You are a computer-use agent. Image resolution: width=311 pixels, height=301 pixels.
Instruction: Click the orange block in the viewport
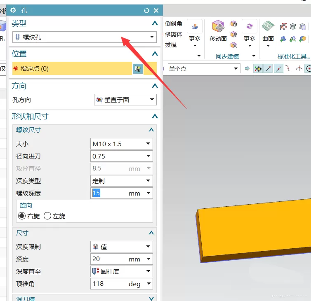click(256, 231)
